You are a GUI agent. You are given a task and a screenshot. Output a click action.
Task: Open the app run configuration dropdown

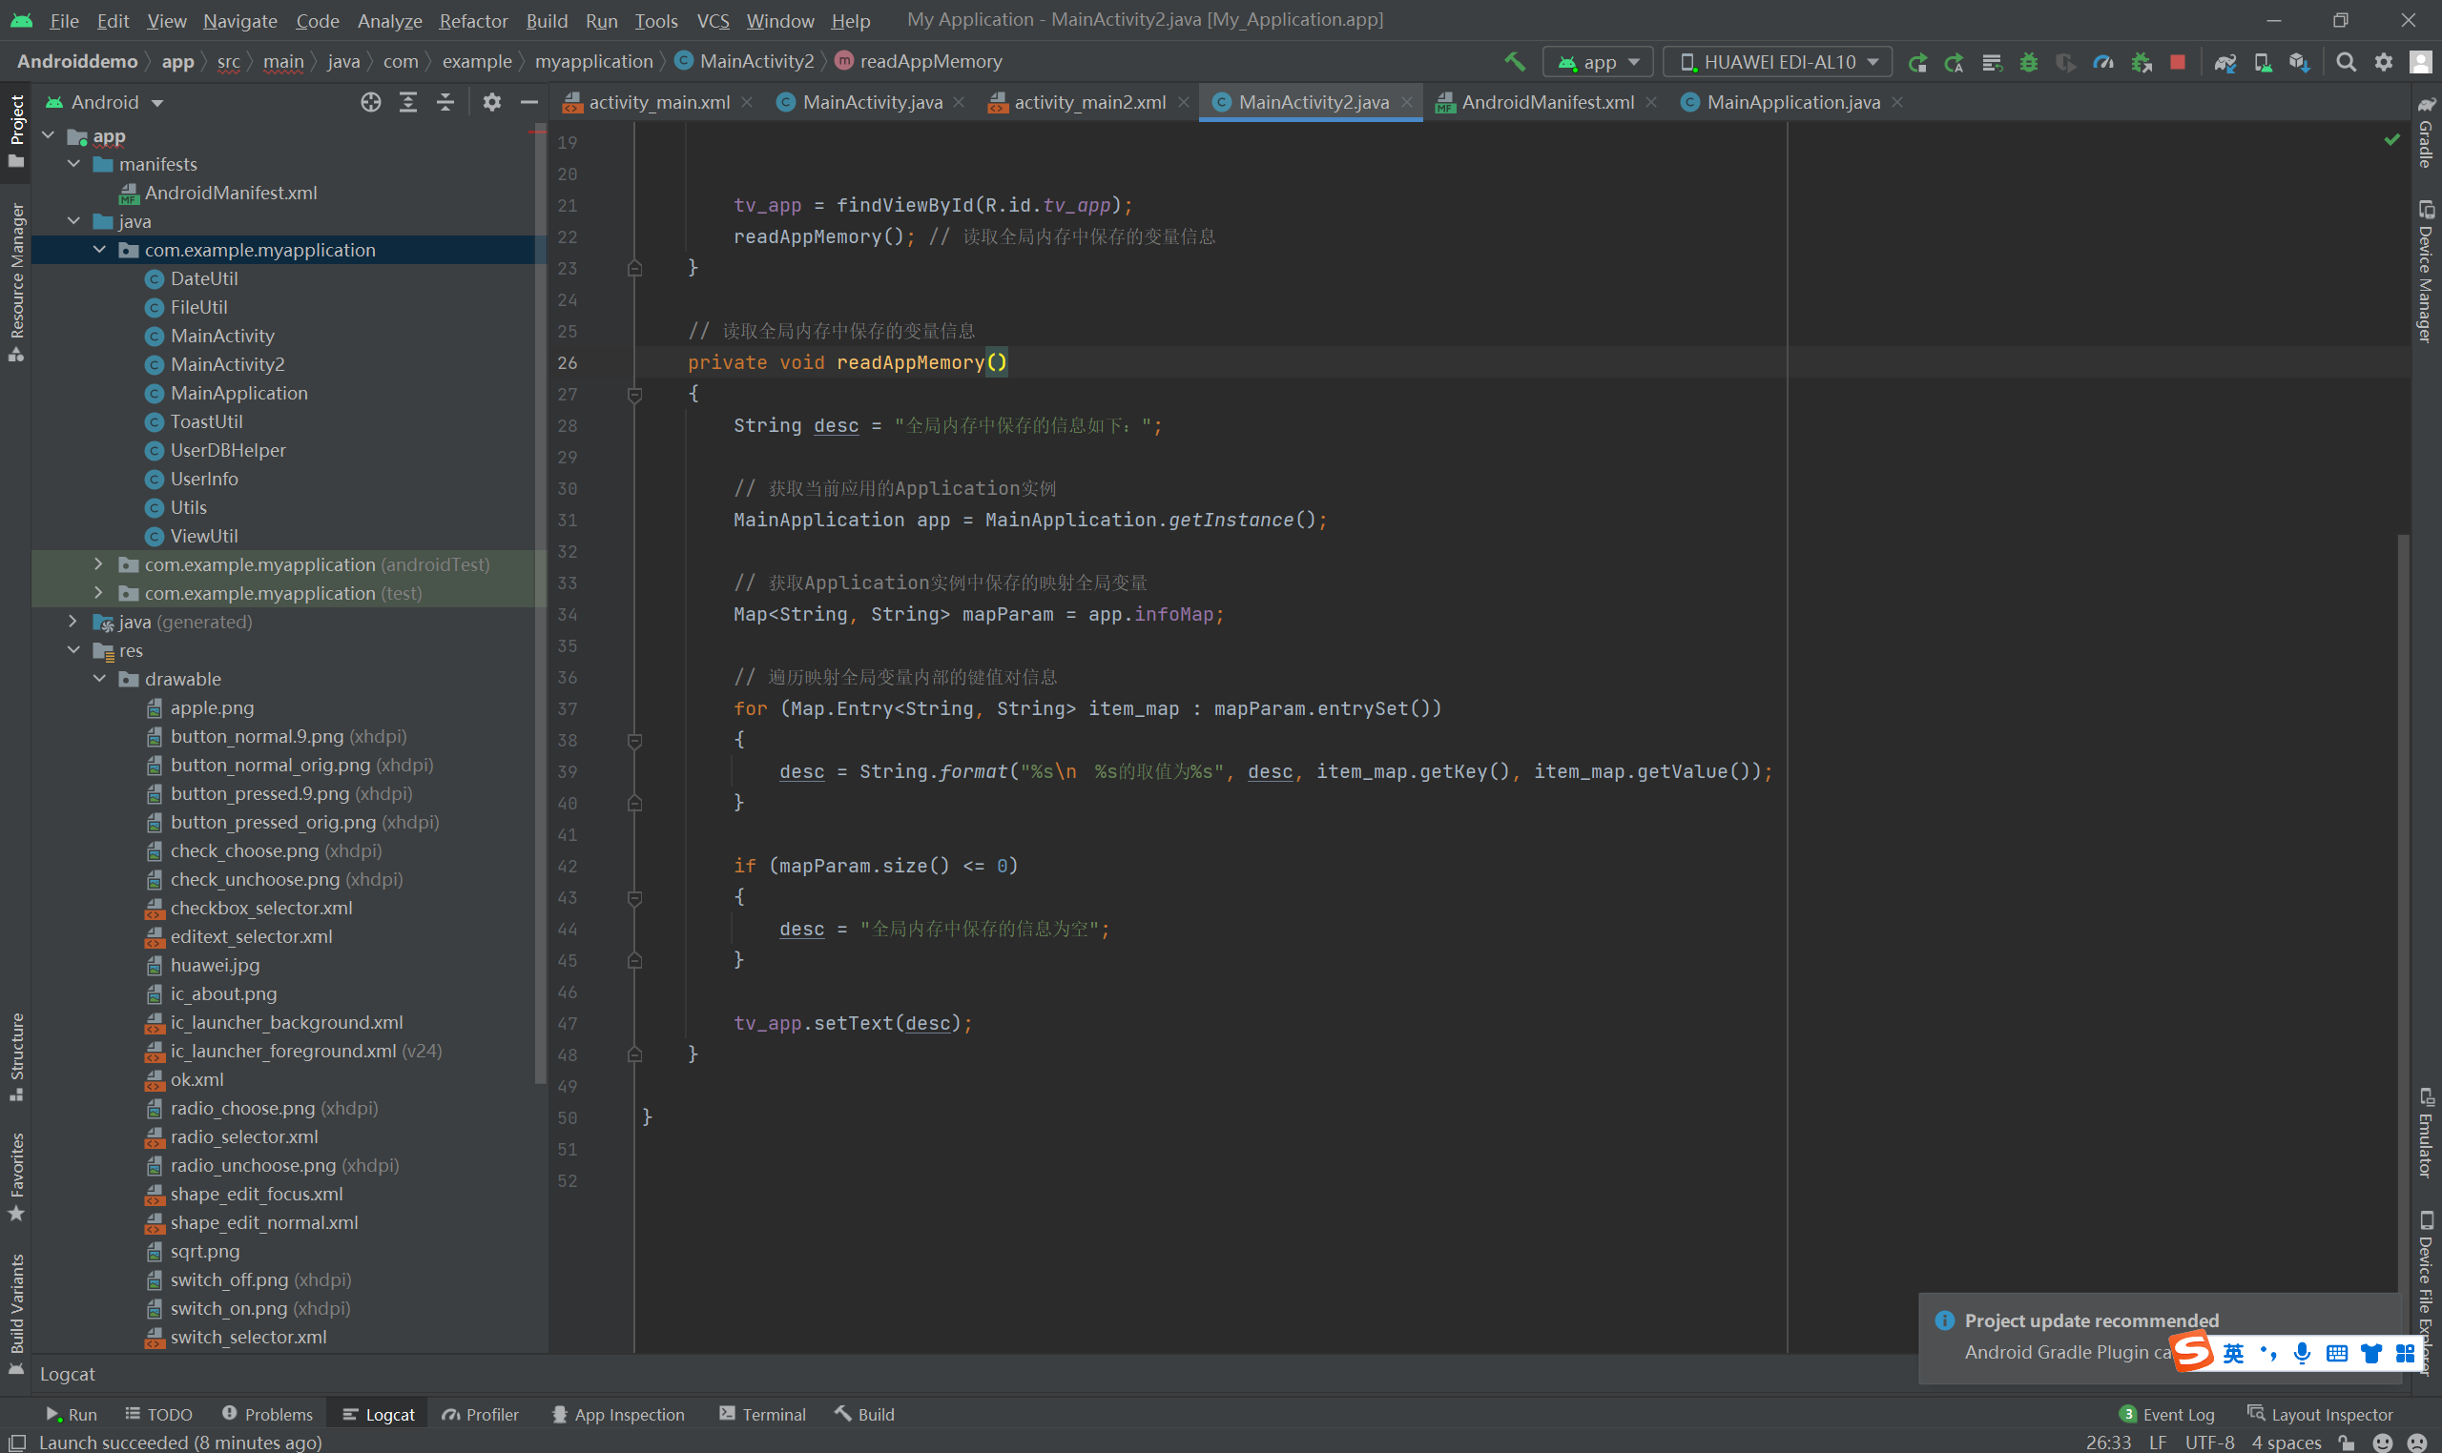1598,62
